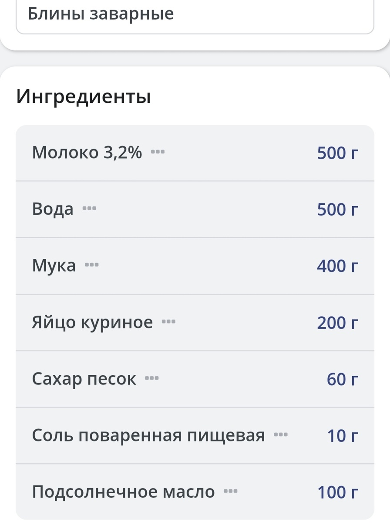The height and width of the screenshot is (523, 390).
Task: Open the options dots next to Молоко 3,2%
Action: click(x=158, y=152)
